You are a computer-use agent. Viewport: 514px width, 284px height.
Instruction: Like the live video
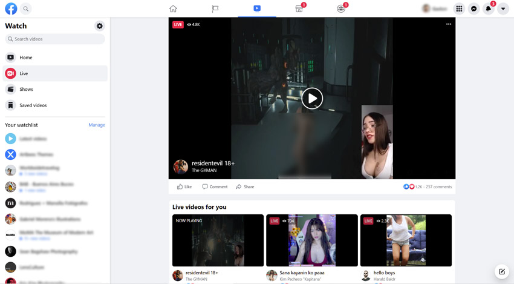click(x=184, y=187)
